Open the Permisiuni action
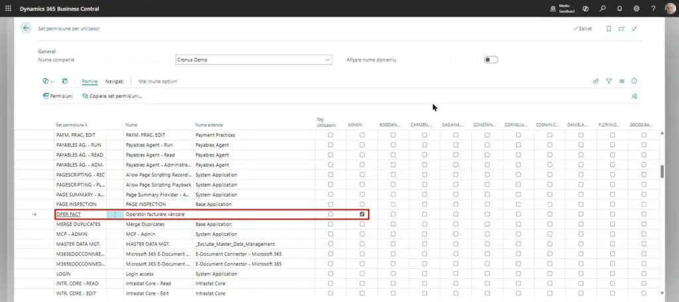Screen dimensions: 679x302 click(58, 96)
